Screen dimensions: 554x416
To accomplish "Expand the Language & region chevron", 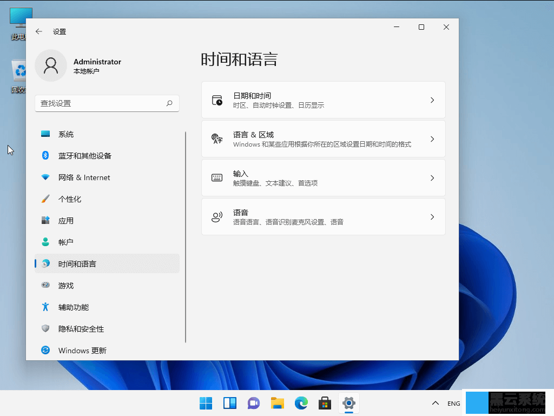I will (432, 139).
